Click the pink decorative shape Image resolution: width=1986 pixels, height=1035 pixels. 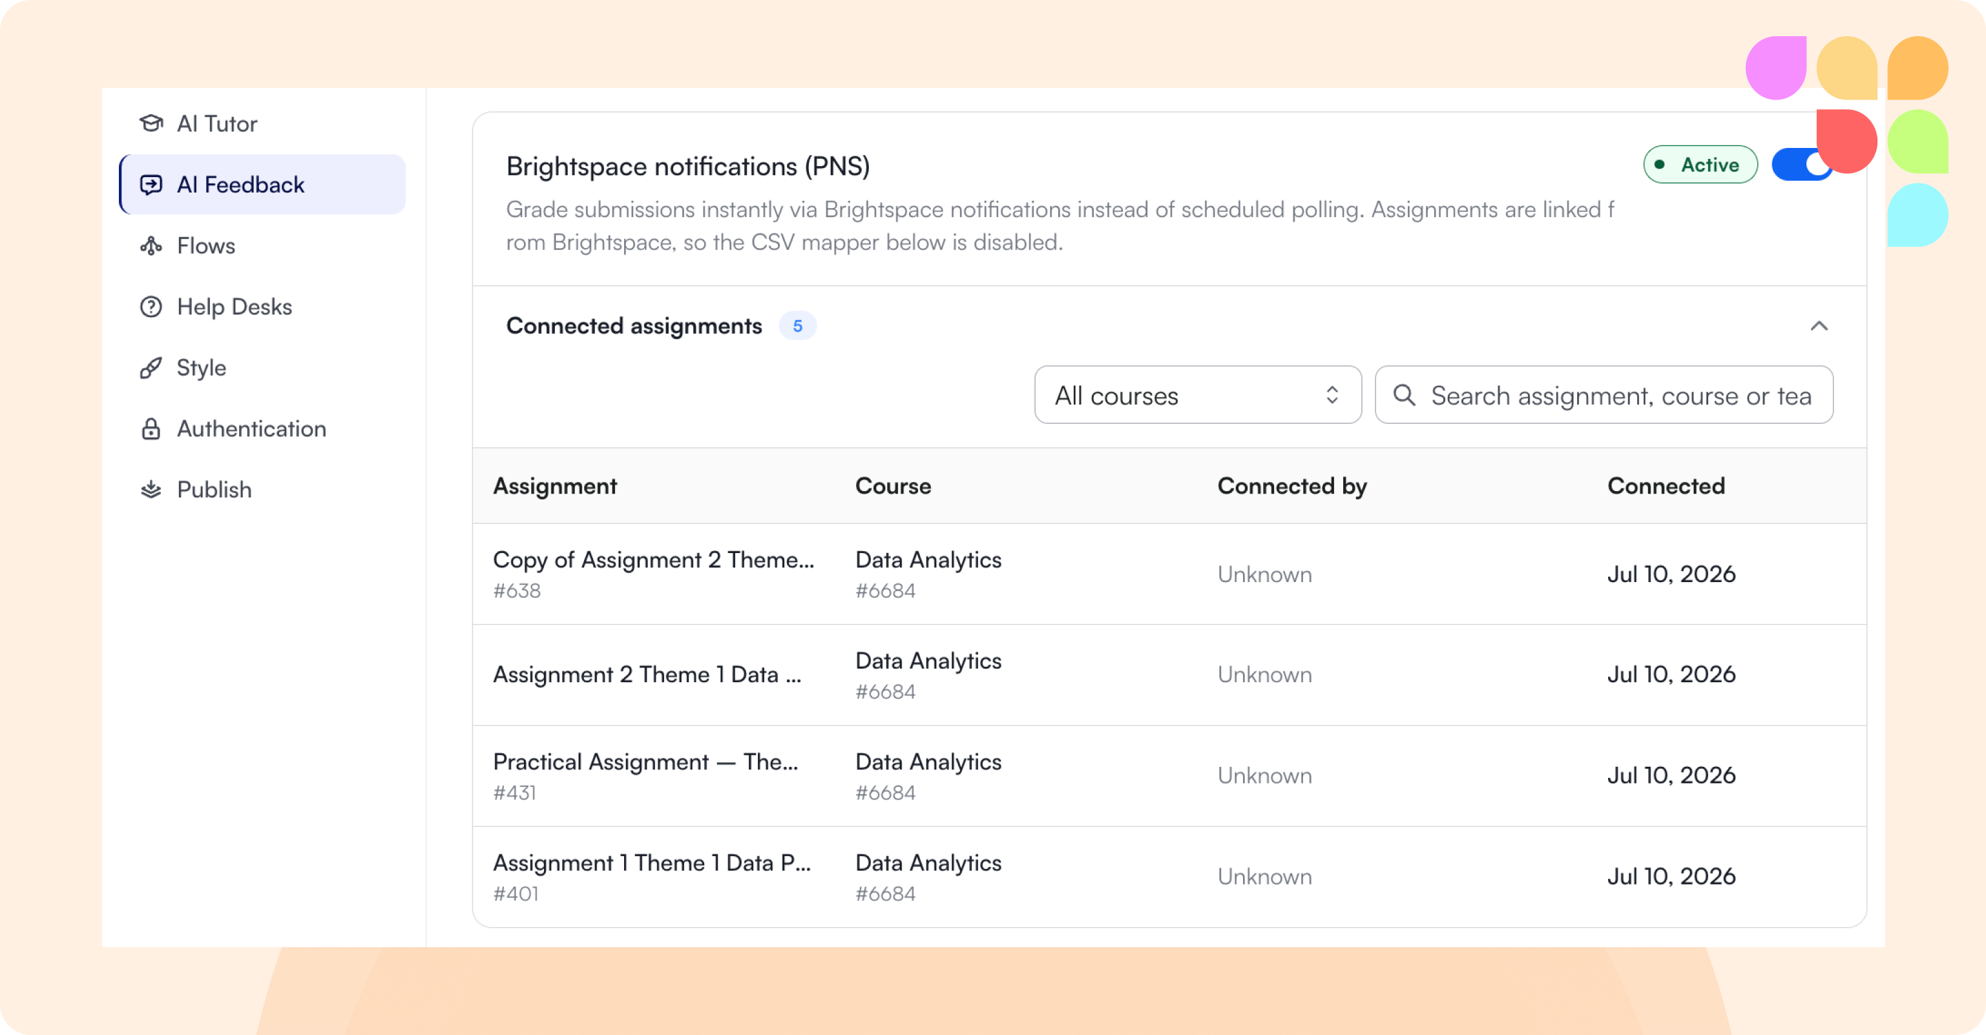click(x=1776, y=68)
